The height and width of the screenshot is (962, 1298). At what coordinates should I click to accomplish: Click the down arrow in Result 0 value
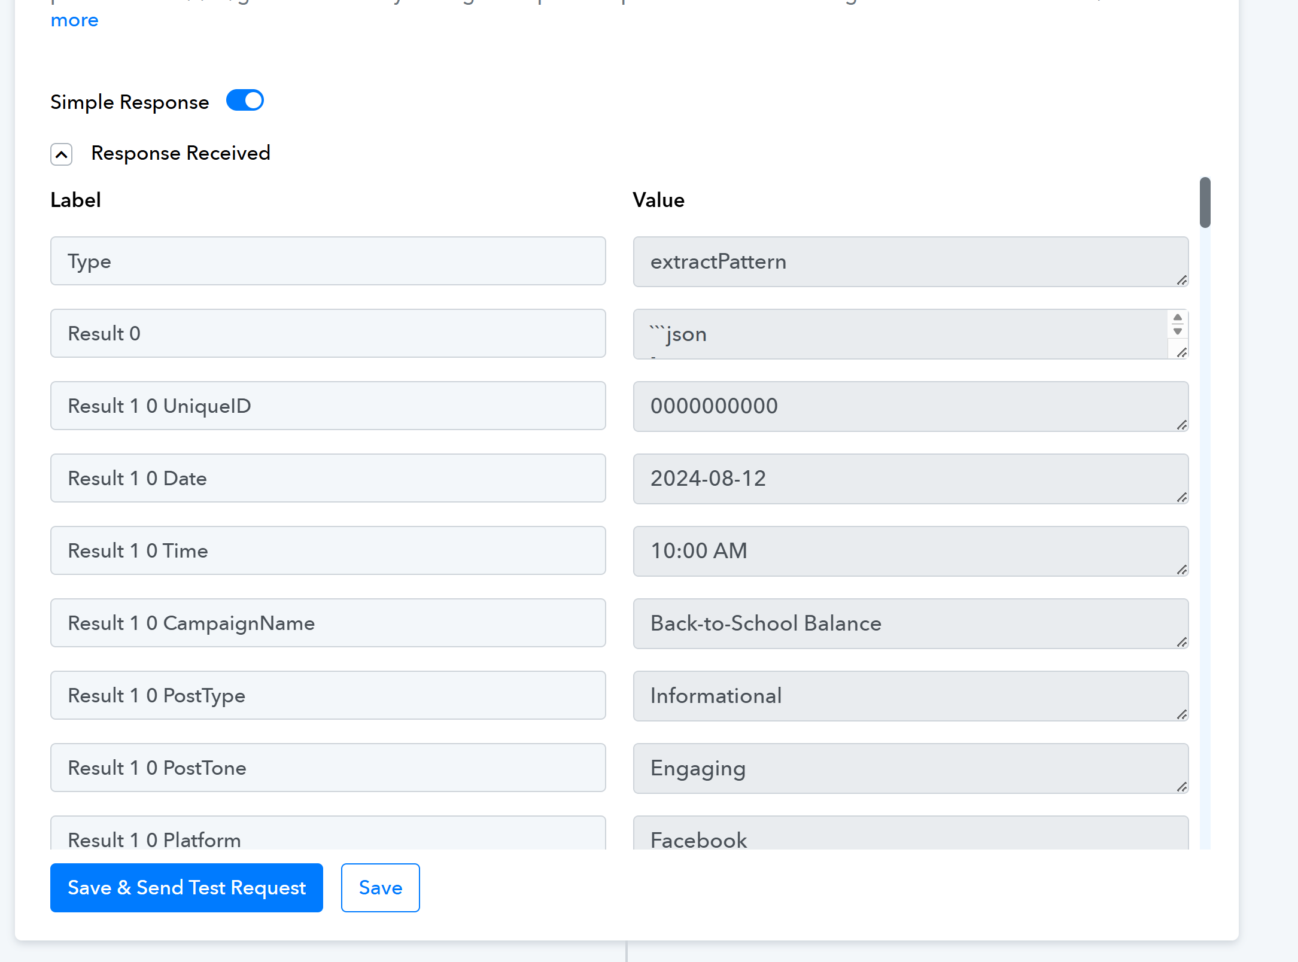(x=1178, y=331)
